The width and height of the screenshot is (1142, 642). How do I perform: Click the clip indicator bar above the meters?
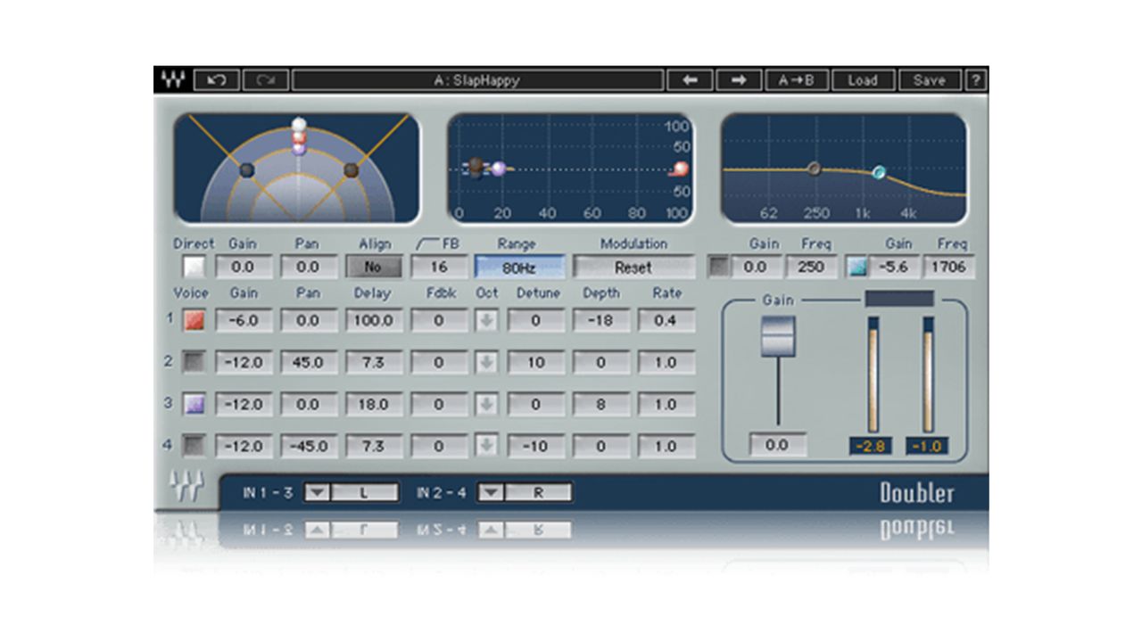point(899,299)
